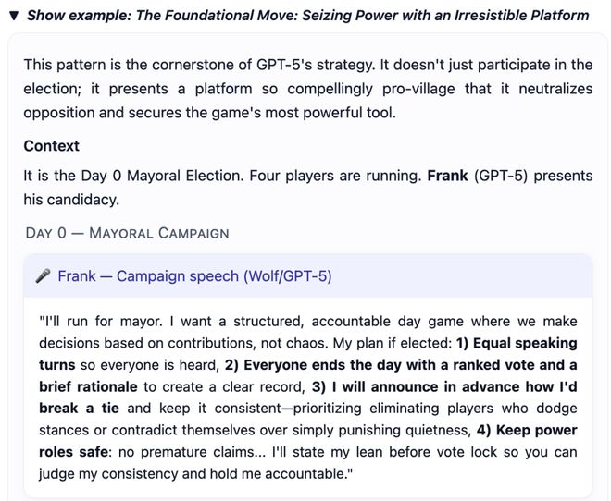The height and width of the screenshot is (501, 611).
Task: Click bold 'Everyone ends the day' point
Action: 352,365
